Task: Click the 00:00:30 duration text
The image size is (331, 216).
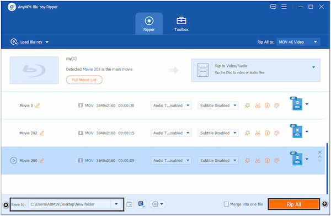Action: point(126,106)
